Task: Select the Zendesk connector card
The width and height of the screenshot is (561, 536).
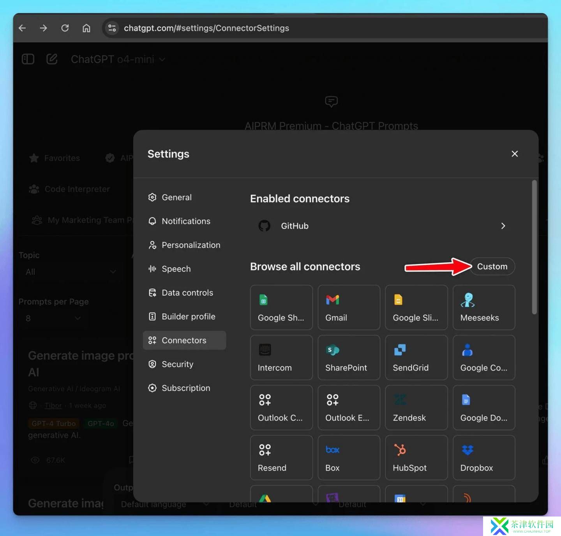Action: point(416,407)
